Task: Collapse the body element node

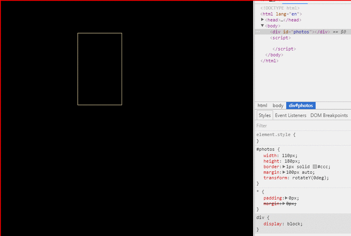Action: click(x=263, y=26)
